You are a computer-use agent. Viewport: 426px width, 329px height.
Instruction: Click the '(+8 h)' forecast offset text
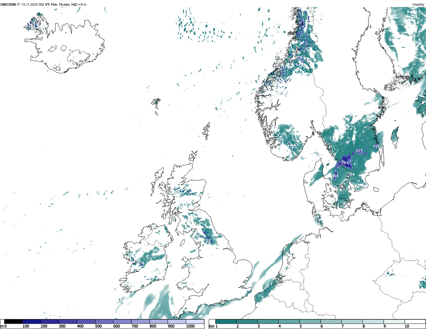pos(82,4)
